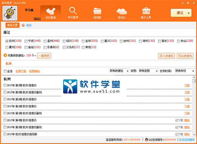Check the 义乌市(17) checkbox
Screen dimensions: 197x144
(64, 47)
